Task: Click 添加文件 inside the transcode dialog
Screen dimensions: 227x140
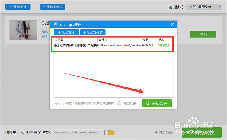Action: click(66, 32)
